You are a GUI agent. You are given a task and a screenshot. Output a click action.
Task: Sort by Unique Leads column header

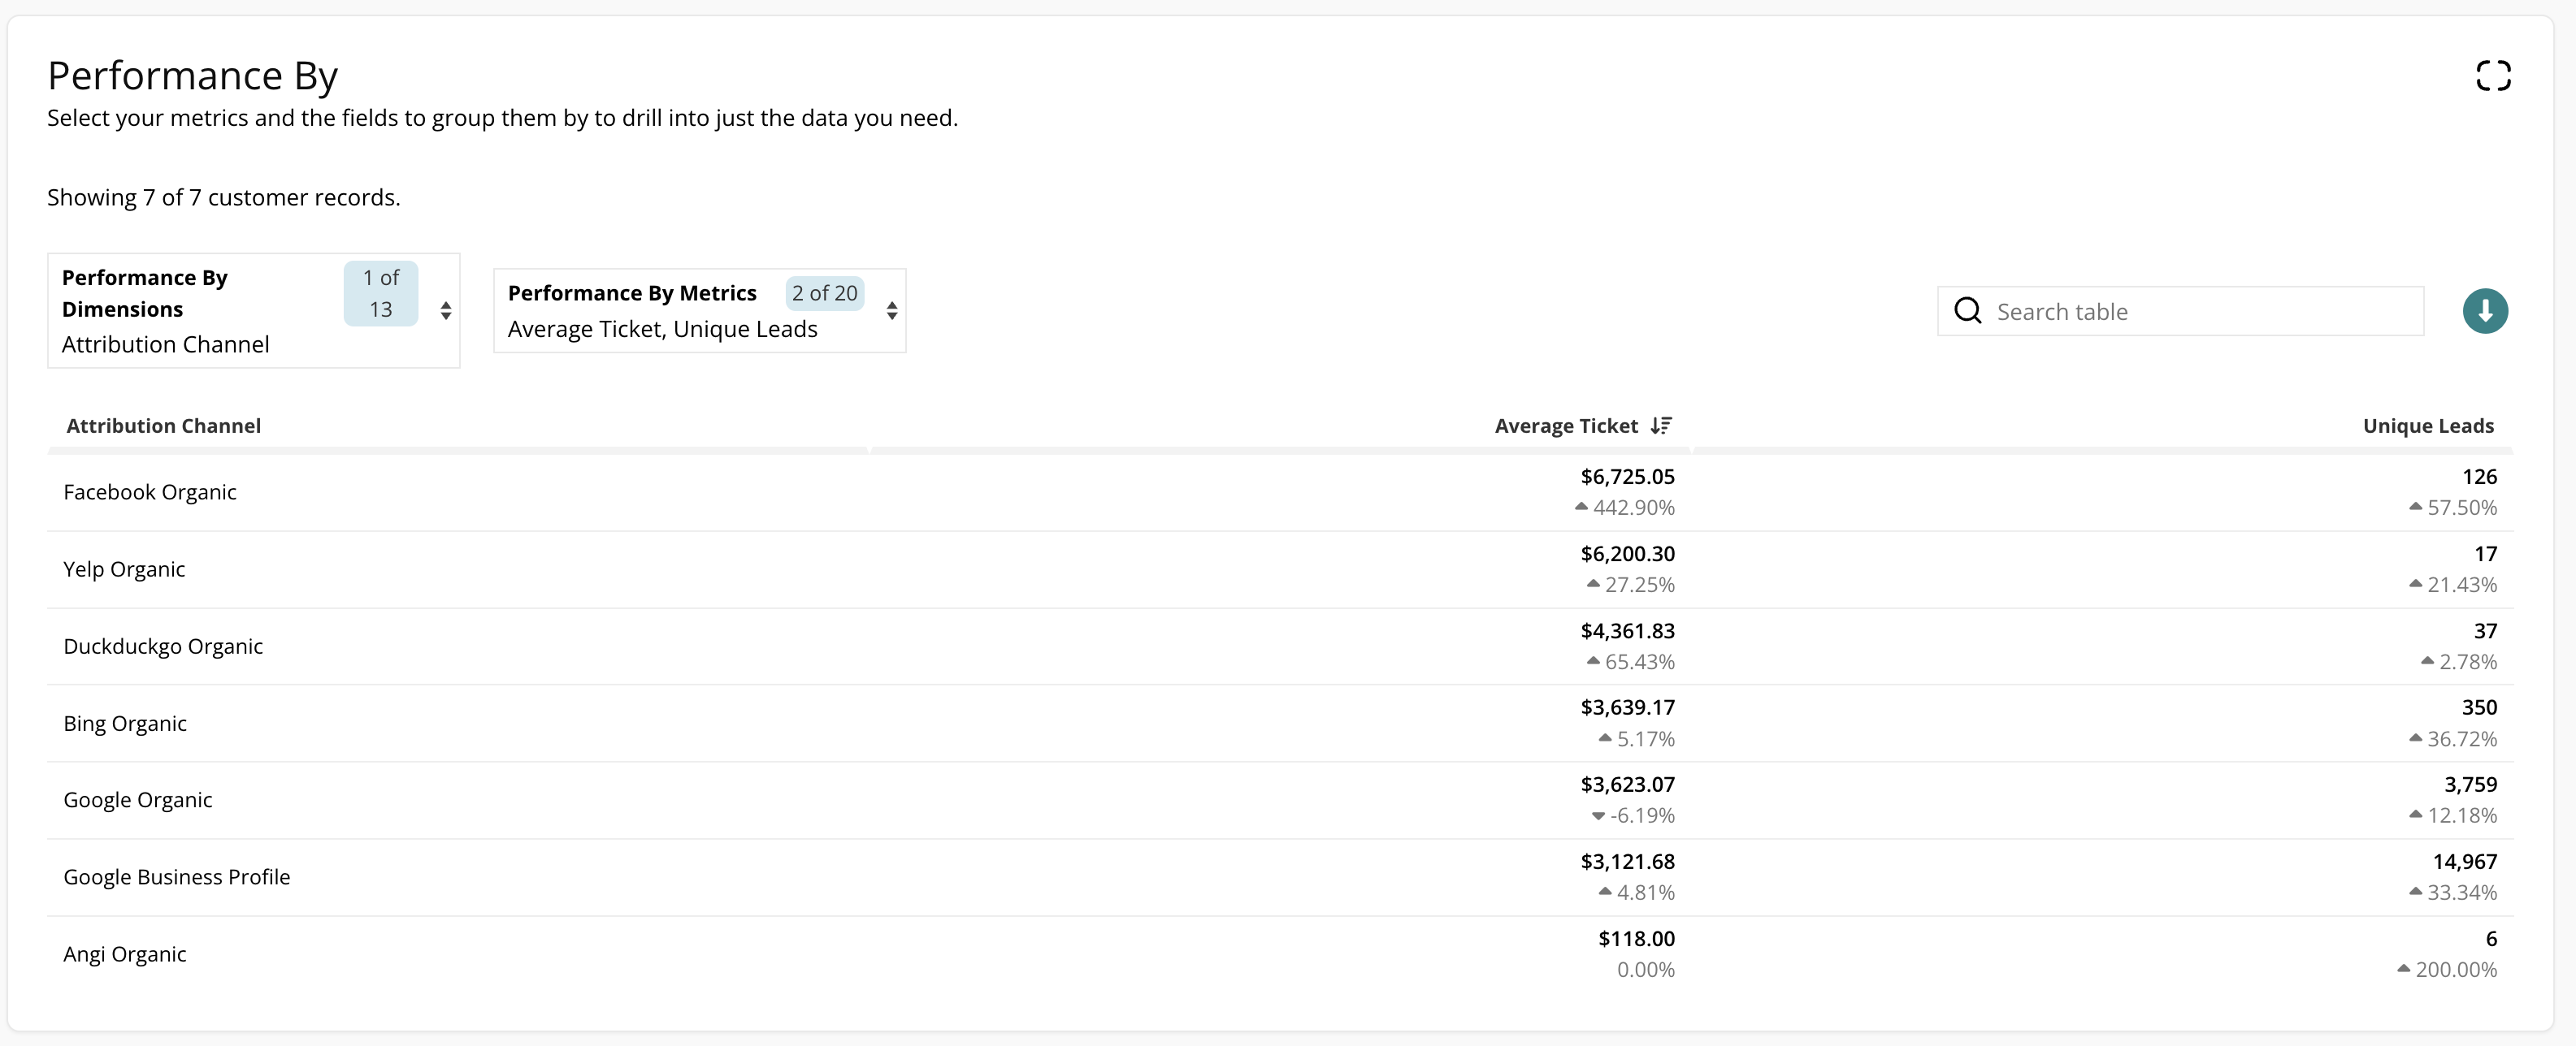pos(2427,426)
